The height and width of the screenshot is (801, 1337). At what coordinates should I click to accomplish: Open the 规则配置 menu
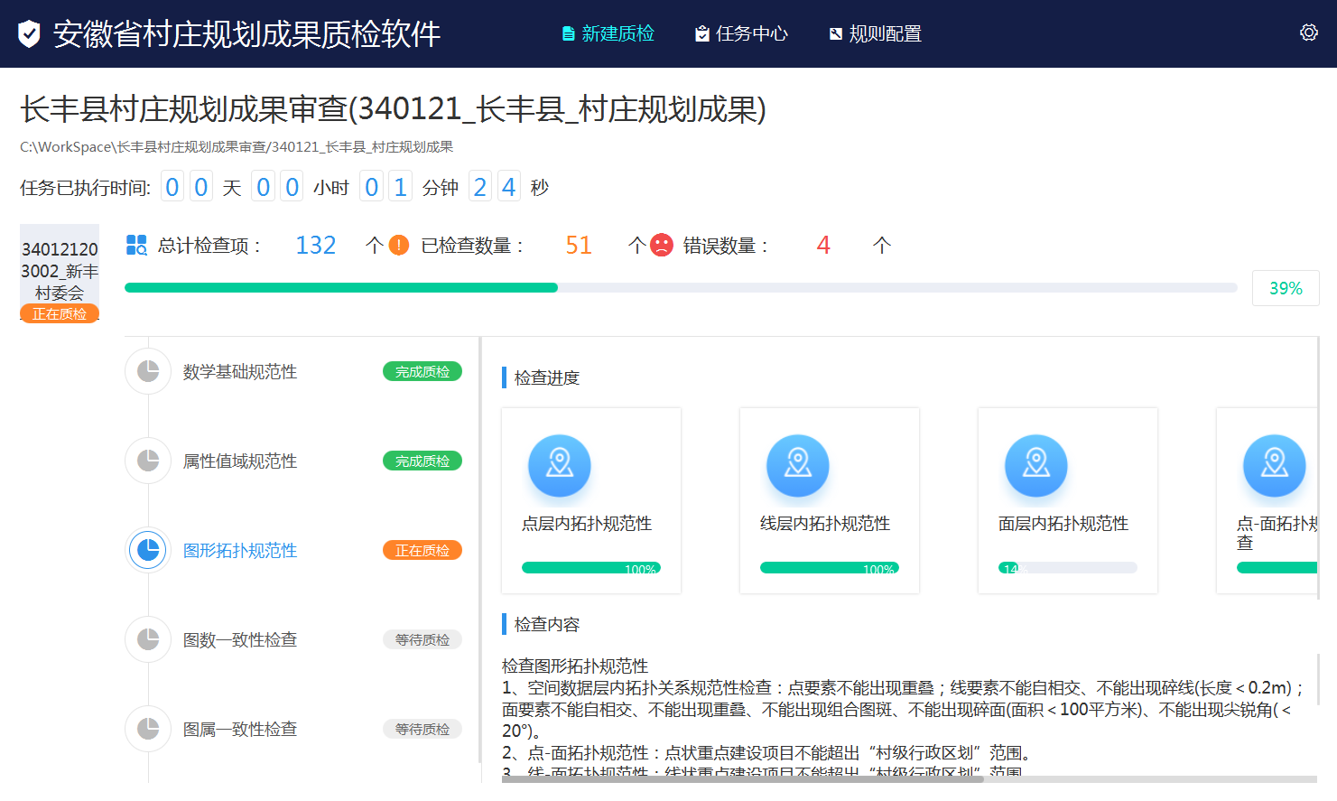tap(875, 33)
